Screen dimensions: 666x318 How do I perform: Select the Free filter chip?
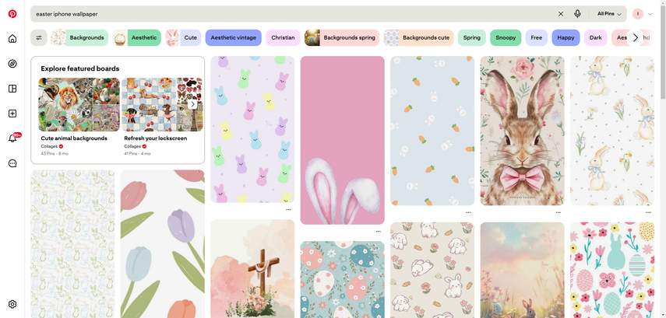pyautogui.click(x=537, y=38)
